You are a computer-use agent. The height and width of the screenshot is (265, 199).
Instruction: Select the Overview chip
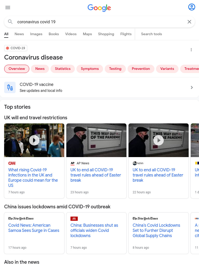point(17,69)
